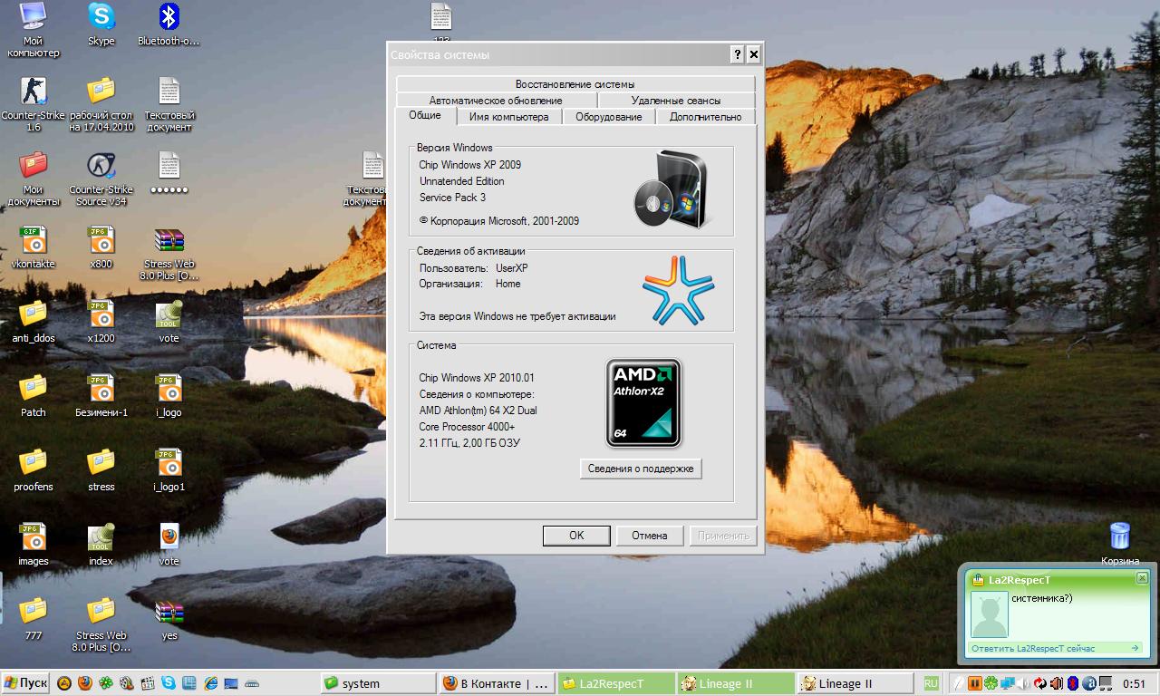Select the vote Firefox HTML file
This screenshot has width=1160, height=696.
(x=169, y=545)
